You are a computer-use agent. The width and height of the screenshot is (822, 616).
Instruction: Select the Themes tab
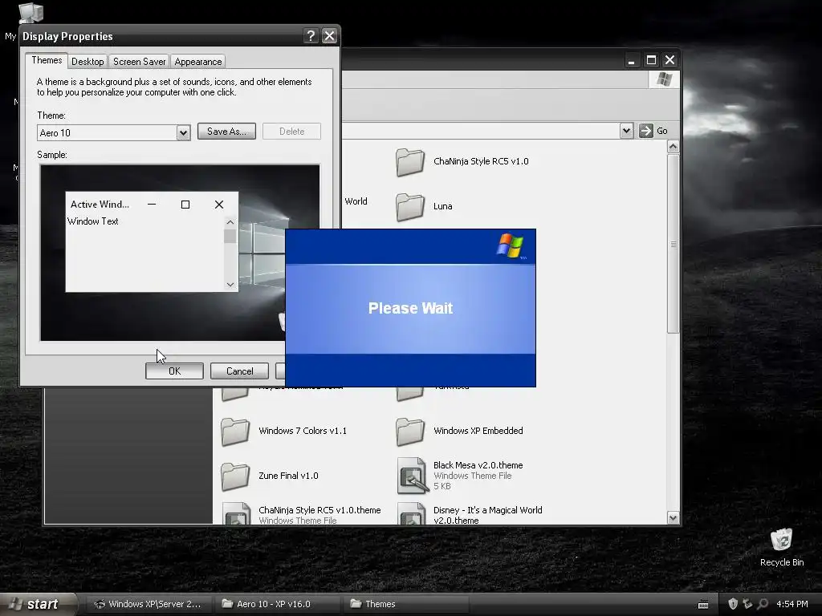coord(47,60)
